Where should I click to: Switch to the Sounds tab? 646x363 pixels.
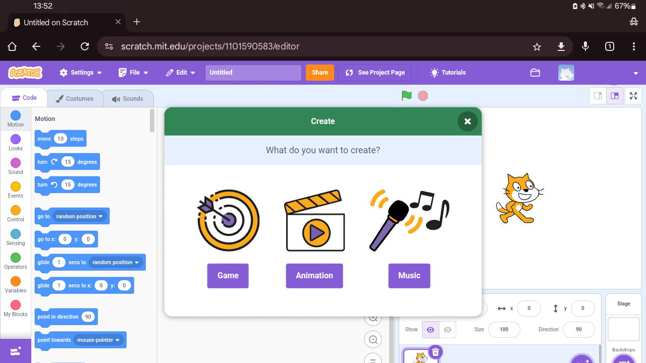tap(128, 99)
